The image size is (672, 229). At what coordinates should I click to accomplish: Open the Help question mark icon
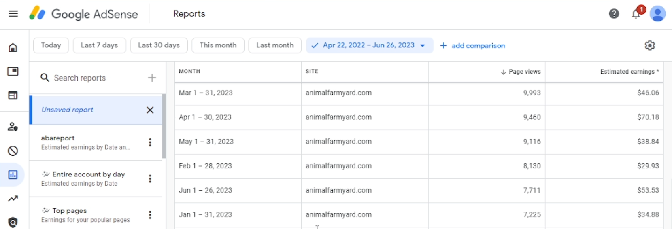[614, 14]
